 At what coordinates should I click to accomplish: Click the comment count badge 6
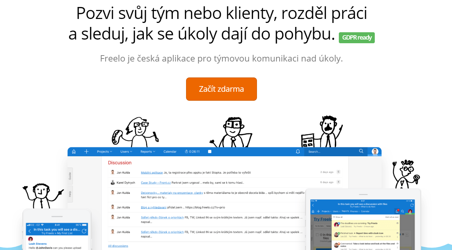click(339, 172)
